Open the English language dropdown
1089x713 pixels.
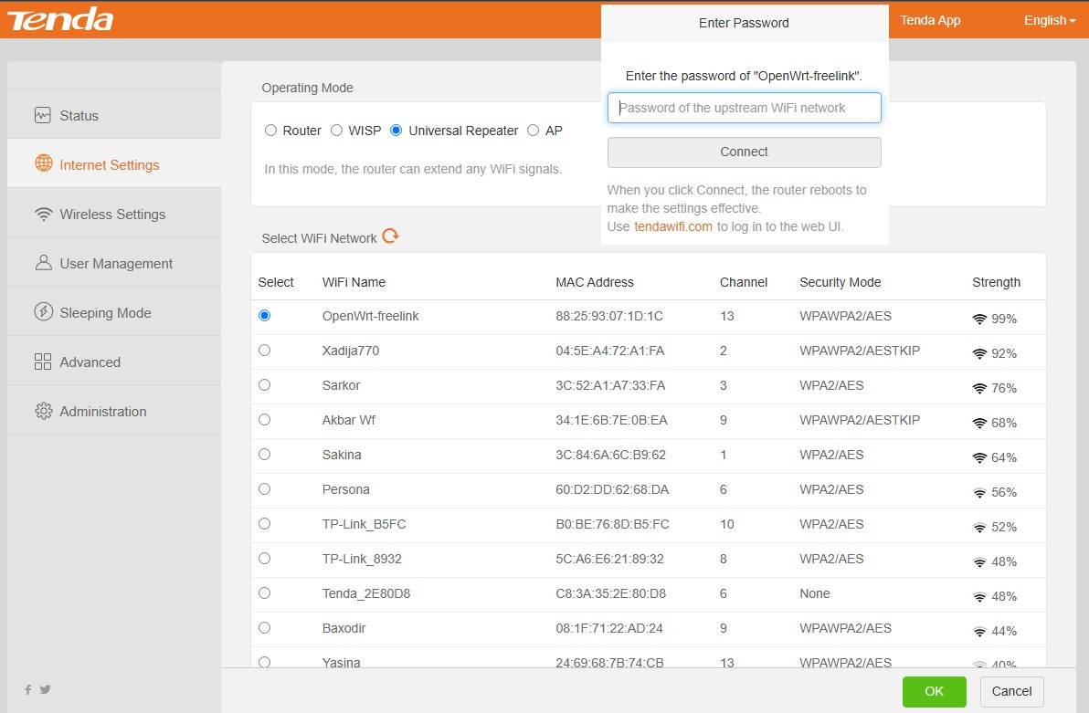[x=1050, y=20]
